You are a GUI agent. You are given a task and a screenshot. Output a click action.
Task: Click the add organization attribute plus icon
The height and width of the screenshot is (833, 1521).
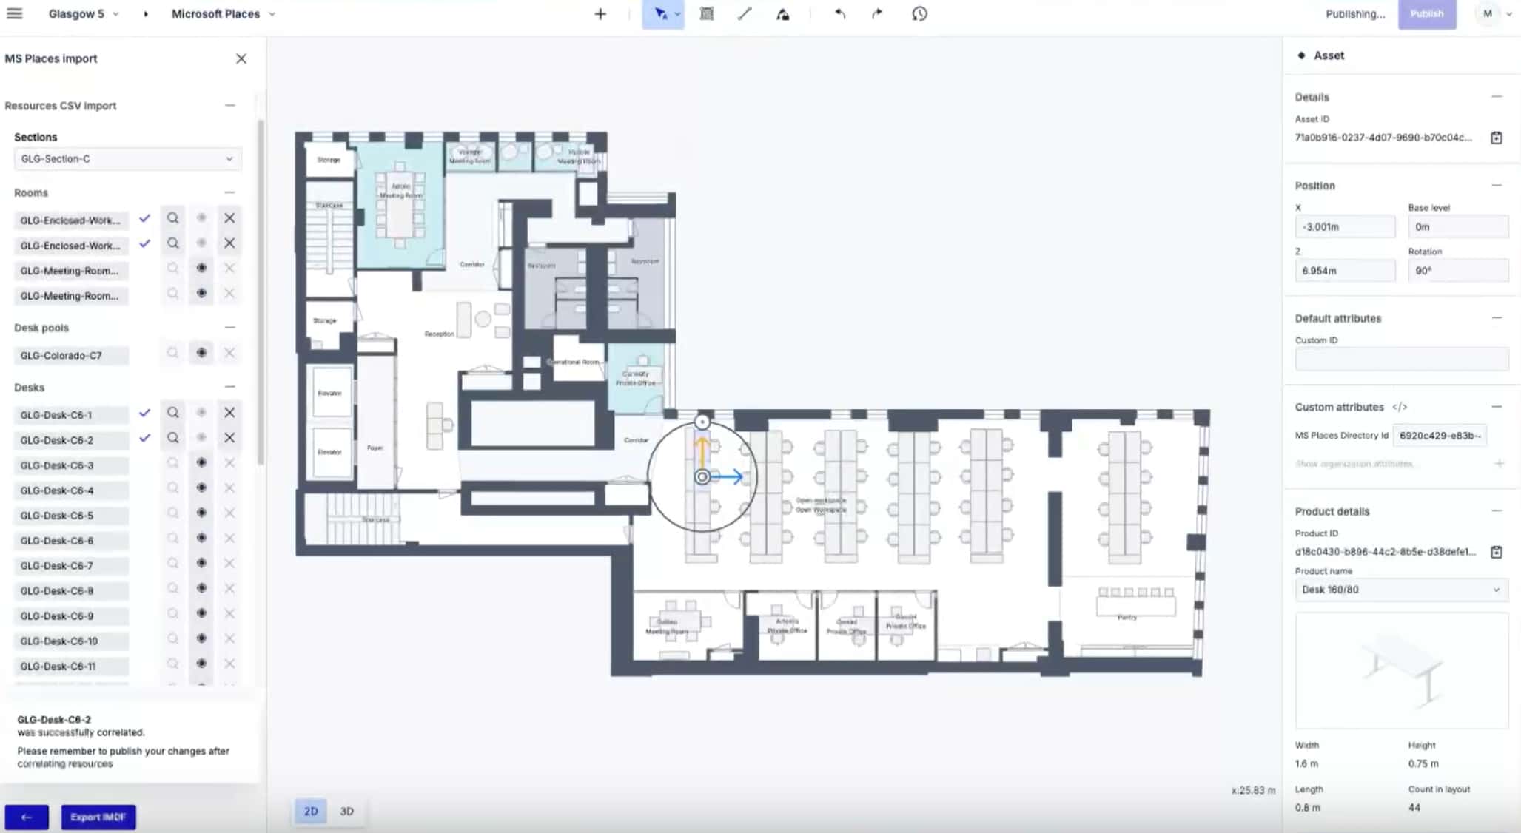point(1499,464)
